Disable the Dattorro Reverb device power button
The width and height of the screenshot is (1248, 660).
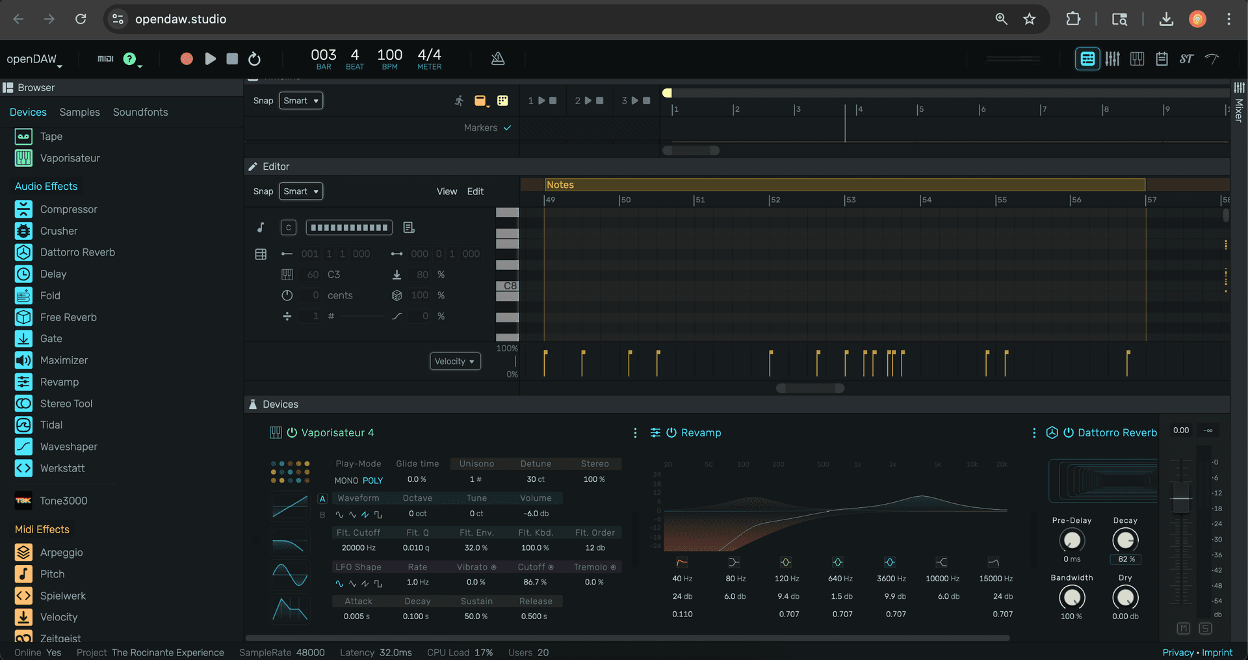[1068, 432]
